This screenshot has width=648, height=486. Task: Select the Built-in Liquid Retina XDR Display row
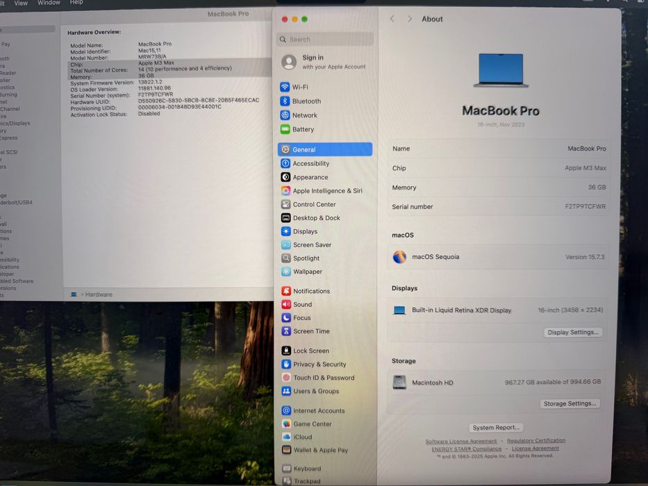[499, 310]
